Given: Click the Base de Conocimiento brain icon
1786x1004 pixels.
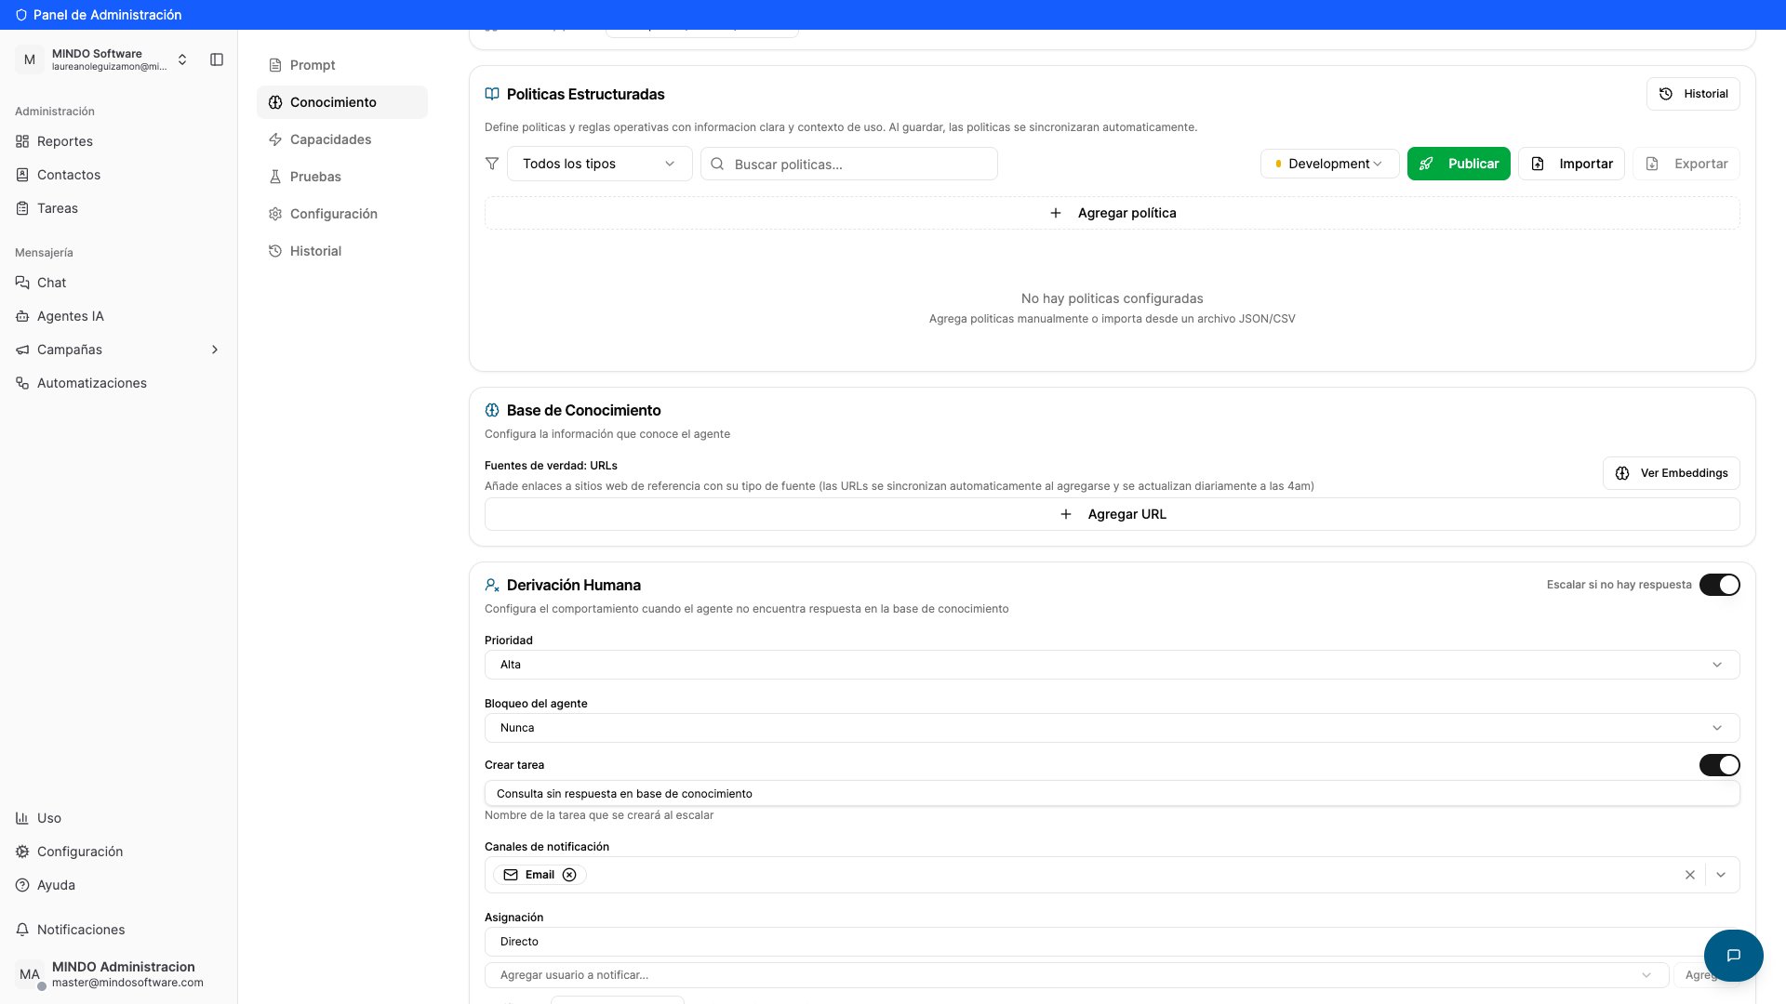Looking at the screenshot, I should (x=492, y=410).
